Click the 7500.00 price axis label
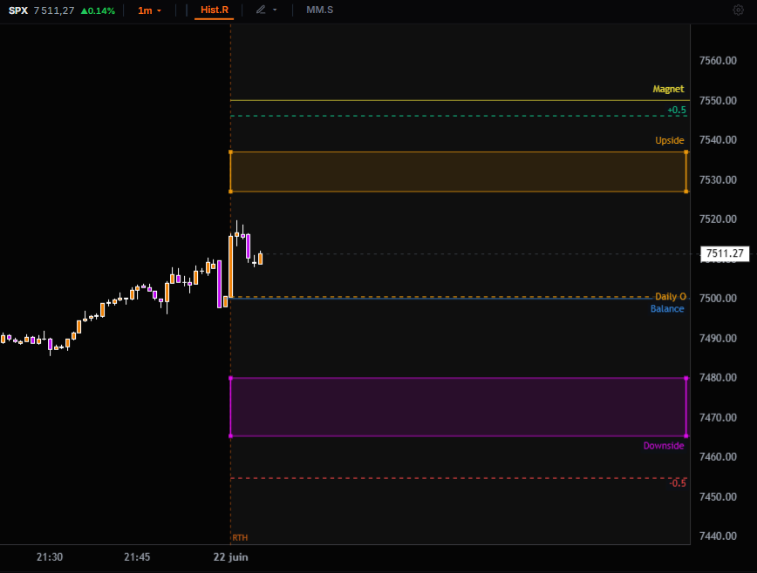 point(718,299)
